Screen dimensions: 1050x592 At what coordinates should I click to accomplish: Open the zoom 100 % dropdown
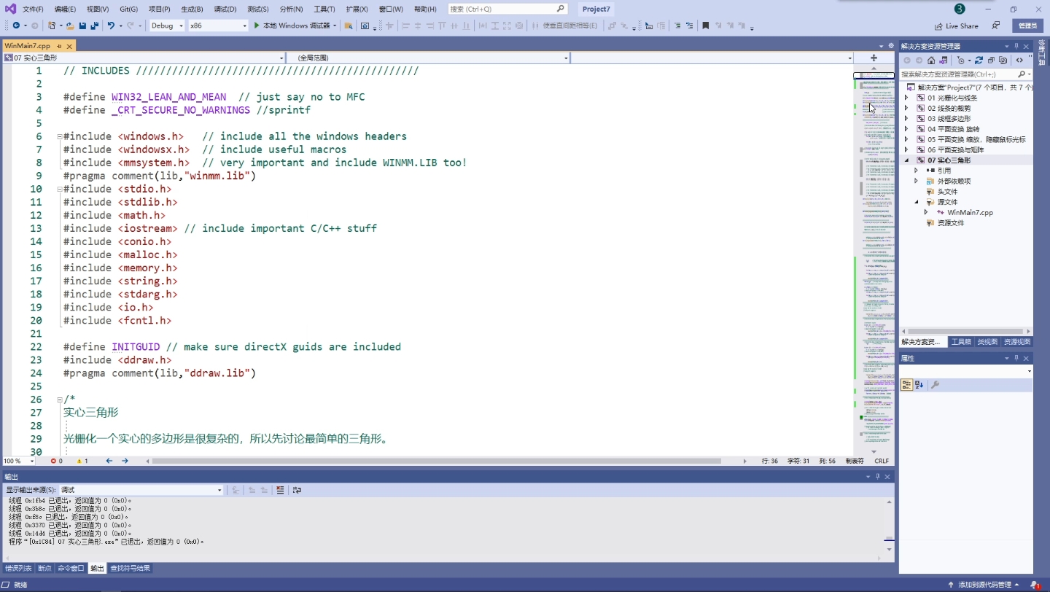pos(19,461)
